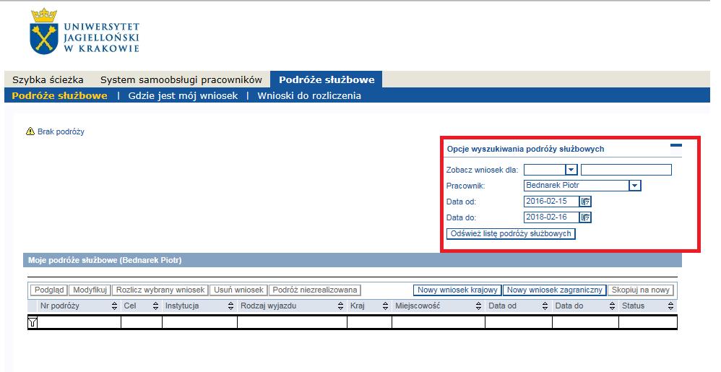Viewport: 721px width, 372px height.
Task: Click the Modyfikuj button
Action: pos(90,290)
